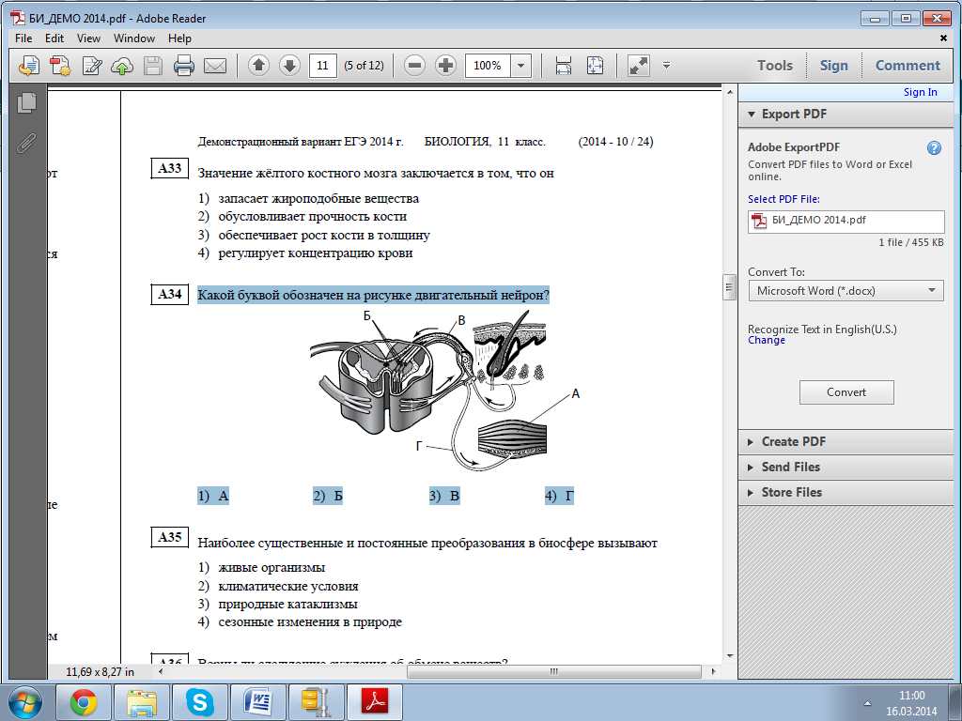
Task: Click the Sign In link
Action: pyautogui.click(x=920, y=92)
